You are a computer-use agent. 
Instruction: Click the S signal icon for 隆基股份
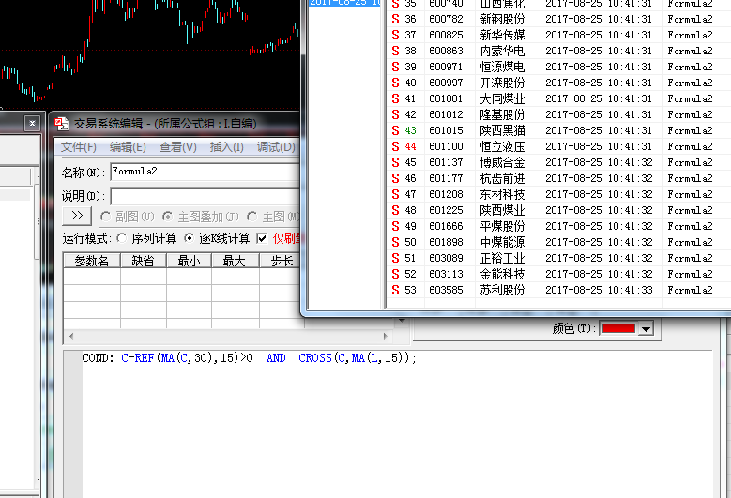pos(395,114)
